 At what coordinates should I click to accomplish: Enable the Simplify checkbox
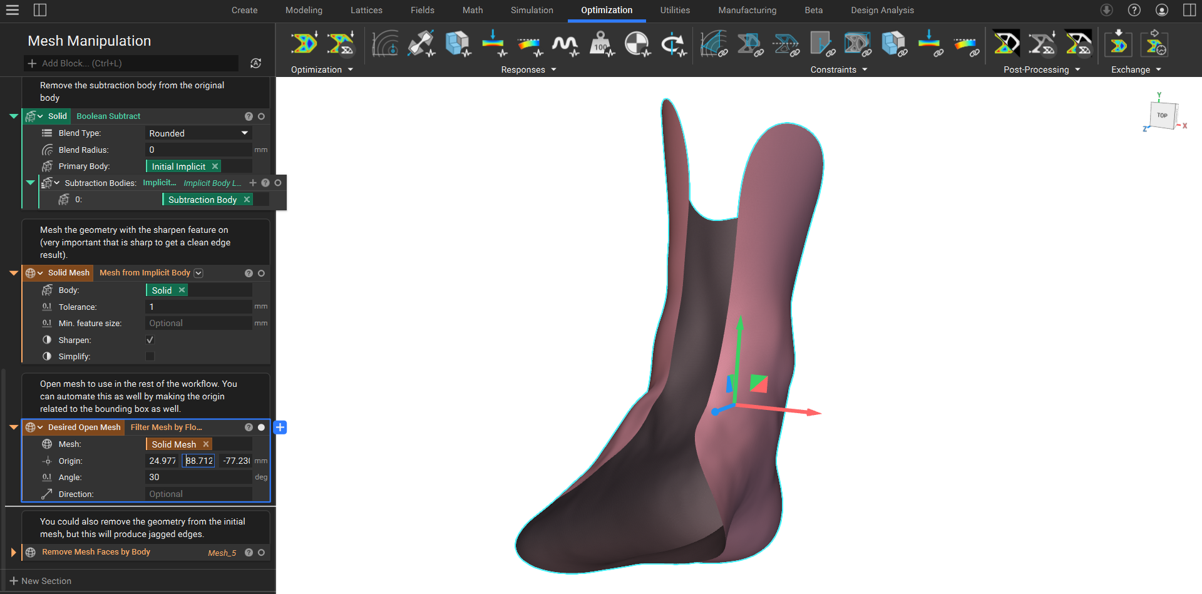pos(150,356)
